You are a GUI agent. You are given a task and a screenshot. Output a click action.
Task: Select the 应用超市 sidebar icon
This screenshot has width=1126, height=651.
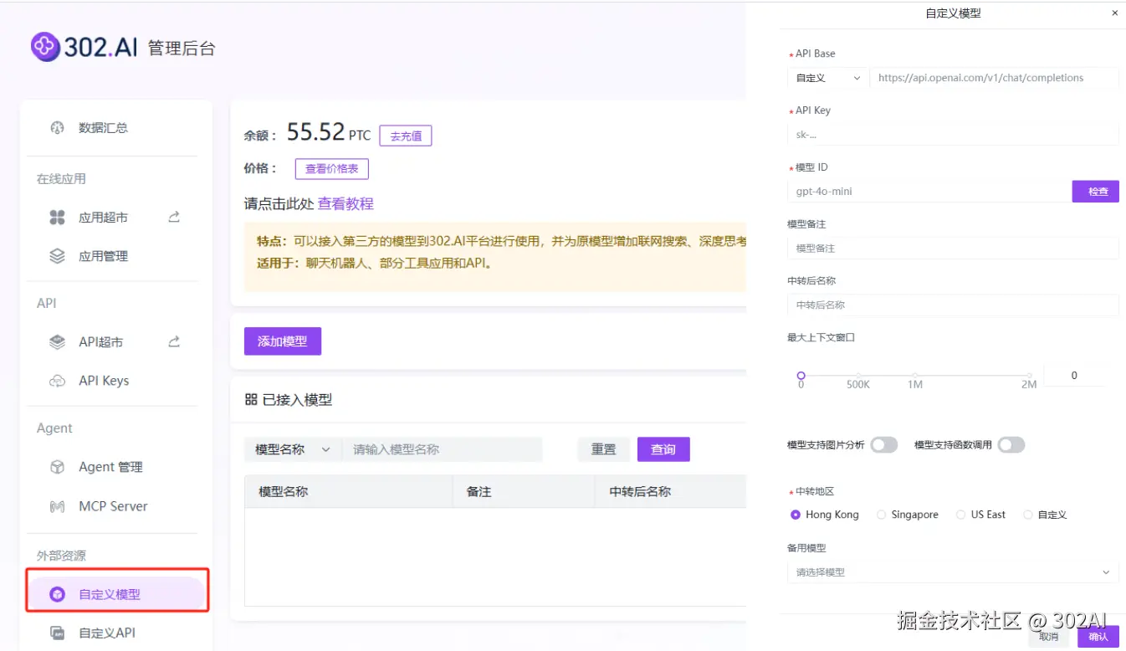pos(56,217)
